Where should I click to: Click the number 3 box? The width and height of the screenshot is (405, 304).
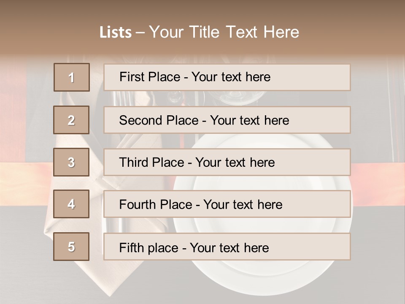tap(71, 162)
